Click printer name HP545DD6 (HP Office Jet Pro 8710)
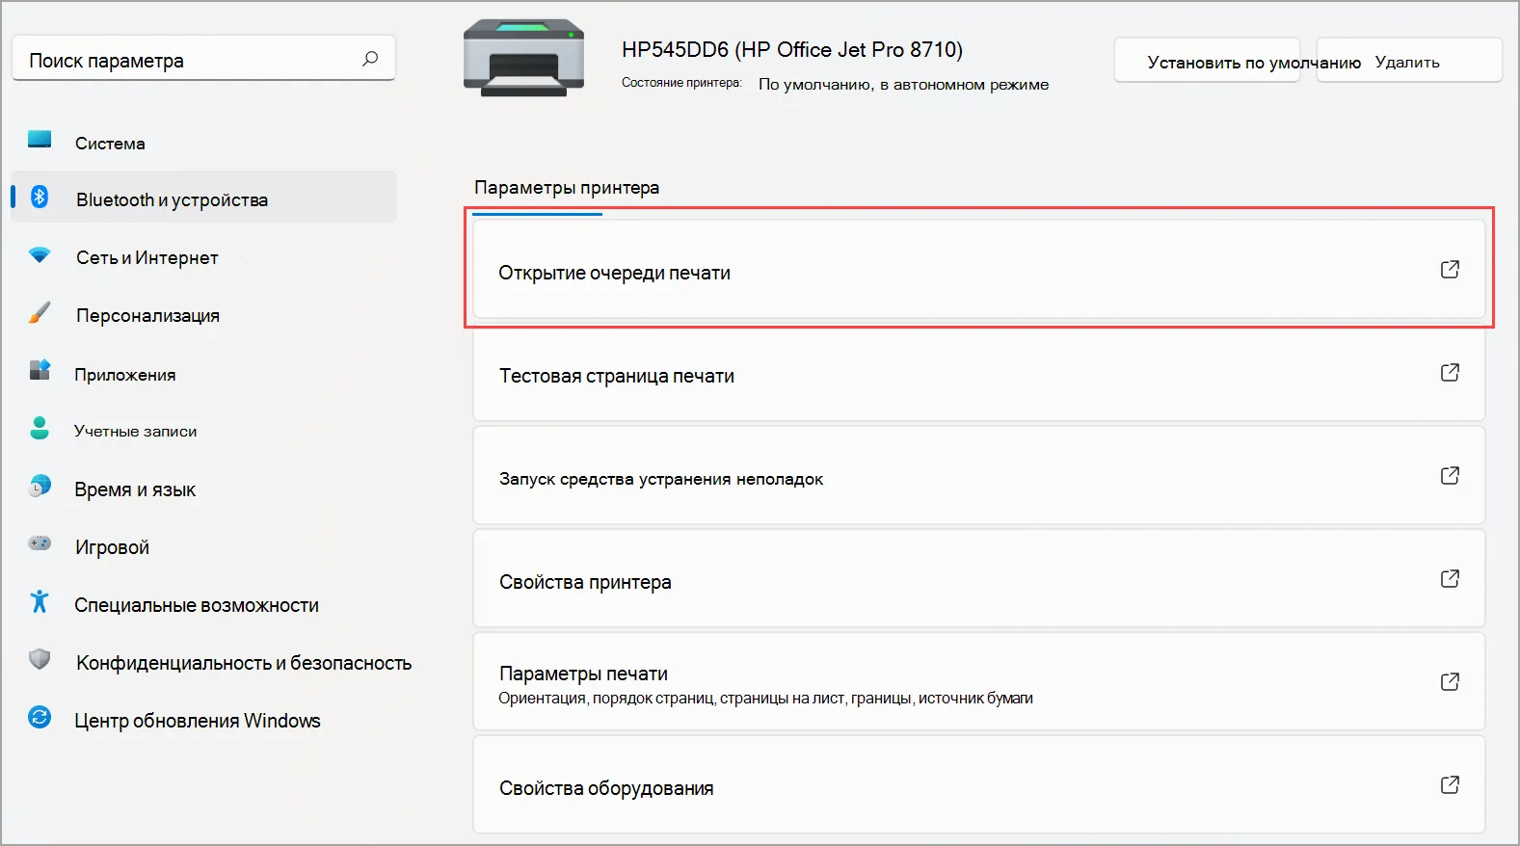1520x846 pixels. (x=792, y=49)
